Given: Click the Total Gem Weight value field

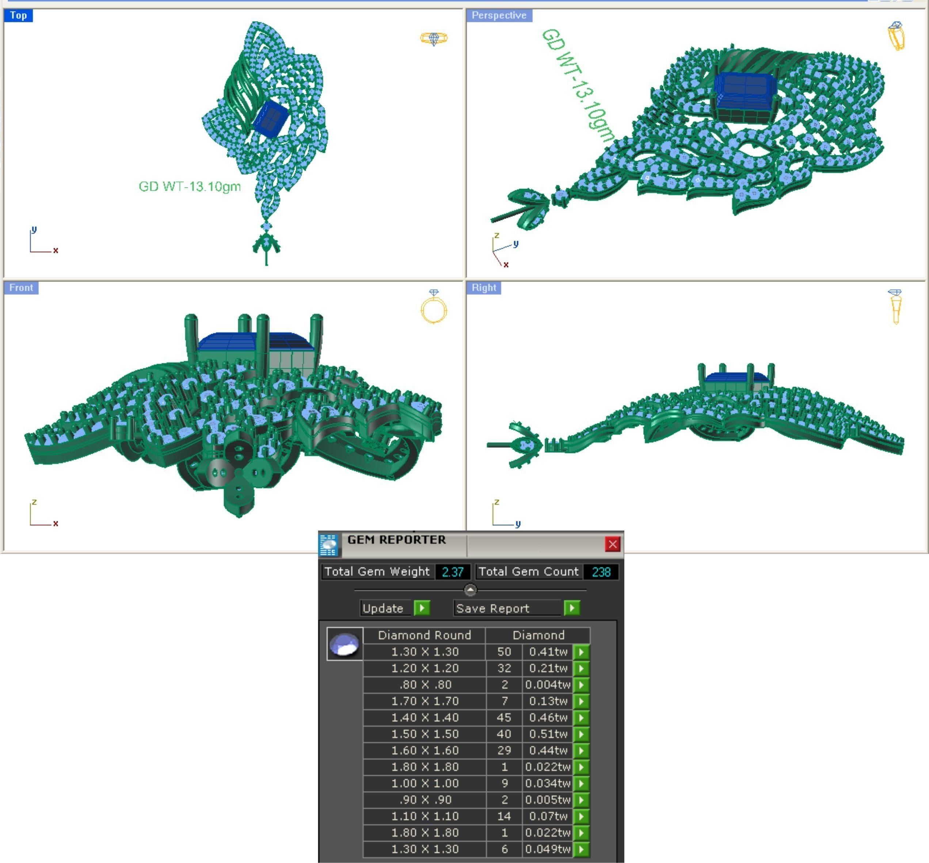Looking at the screenshot, I should pos(452,571).
